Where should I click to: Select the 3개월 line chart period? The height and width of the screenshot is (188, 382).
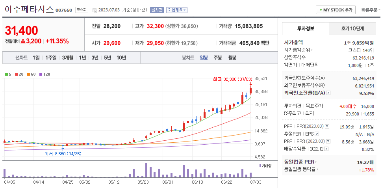(67, 58)
